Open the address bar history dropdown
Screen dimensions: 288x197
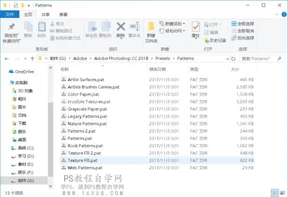tap(228, 59)
